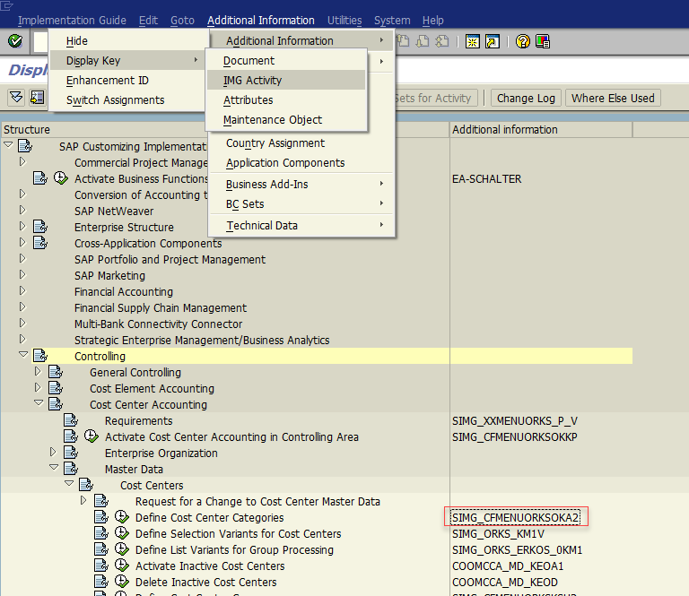Execute Define Cost Center Categories clock icon
Image resolution: width=689 pixels, height=596 pixels.
click(122, 517)
